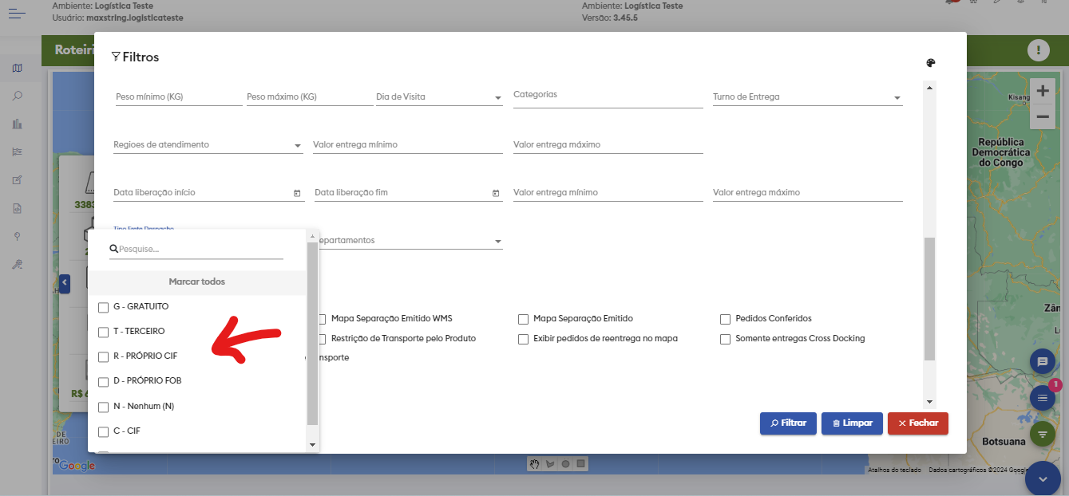Screen dimensions: 1069x496
Task: Click the color palette icon in Filtros dialog
Action: pos(931,64)
